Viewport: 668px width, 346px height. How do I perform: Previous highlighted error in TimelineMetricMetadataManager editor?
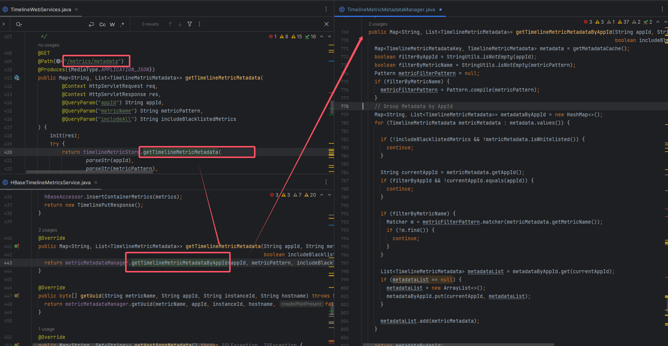pyautogui.click(x=658, y=22)
